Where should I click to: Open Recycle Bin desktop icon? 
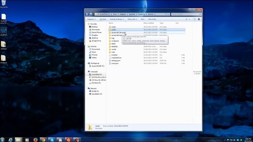coord(4,4)
